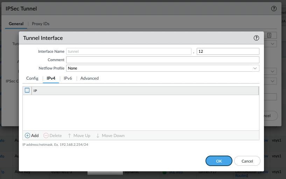This screenshot has height=179, width=286.
Task: Toggle the select-all IP checkbox
Action: coord(27,90)
